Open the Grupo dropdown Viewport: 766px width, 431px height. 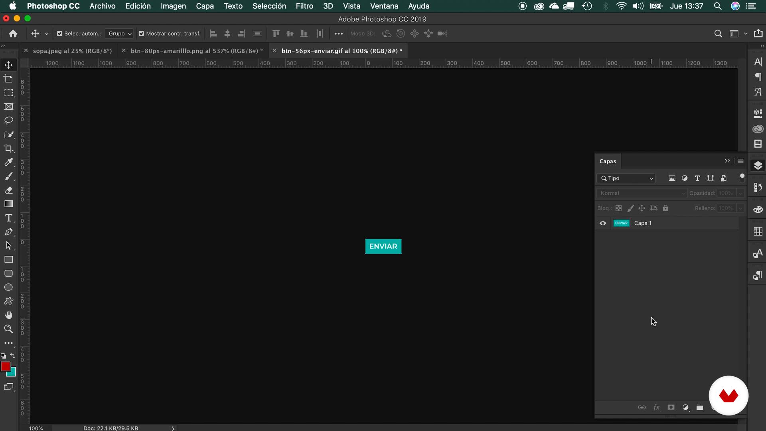(120, 34)
